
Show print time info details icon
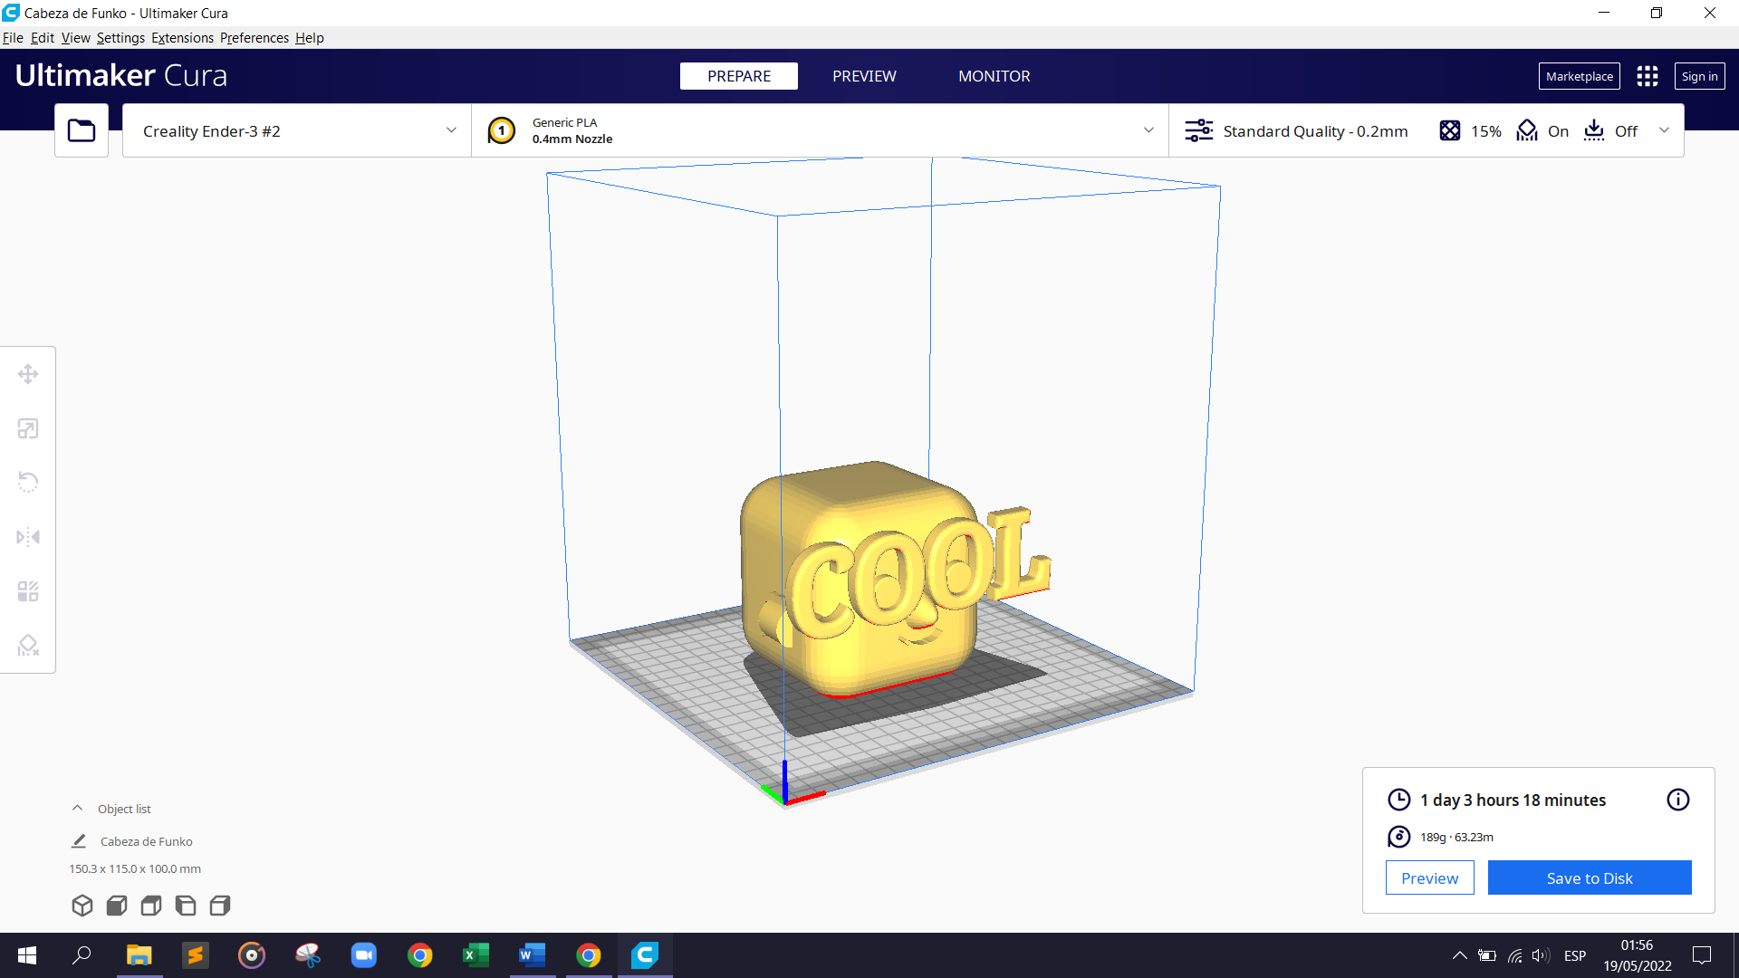pyautogui.click(x=1677, y=800)
